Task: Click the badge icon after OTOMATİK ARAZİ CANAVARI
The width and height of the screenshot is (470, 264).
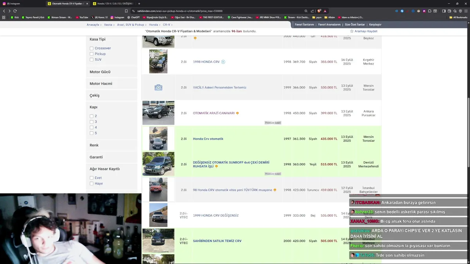Action: coord(237,113)
